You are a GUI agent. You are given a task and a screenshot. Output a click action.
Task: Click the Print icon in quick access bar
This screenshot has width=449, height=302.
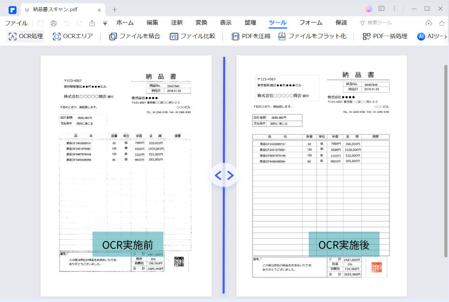(x=53, y=22)
